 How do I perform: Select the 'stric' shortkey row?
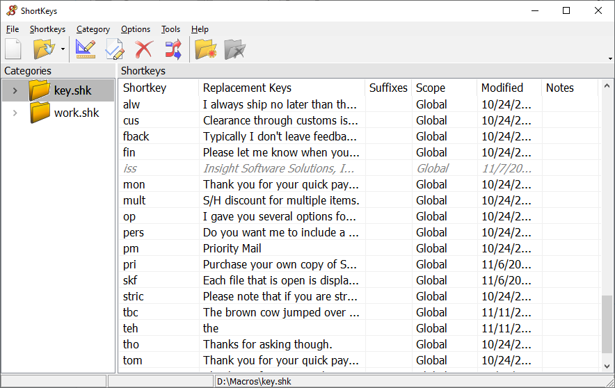pos(359,297)
